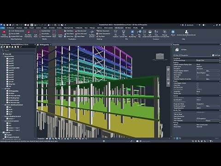Collapse the Elevations (Building Elevation) node
The height and width of the screenshot is (166, 221).
[3, 105]
